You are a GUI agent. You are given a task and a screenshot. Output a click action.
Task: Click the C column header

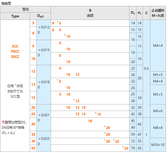click(146, 13)
